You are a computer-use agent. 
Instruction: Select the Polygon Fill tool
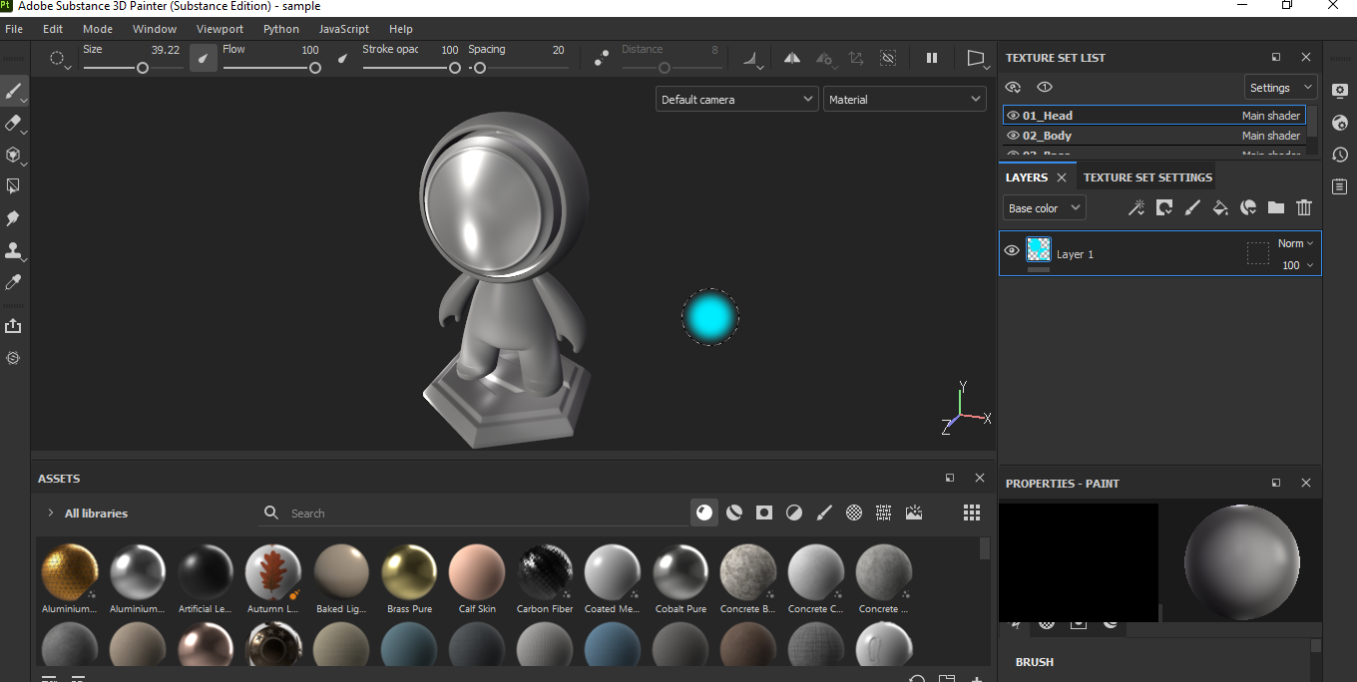coord(13,185)
